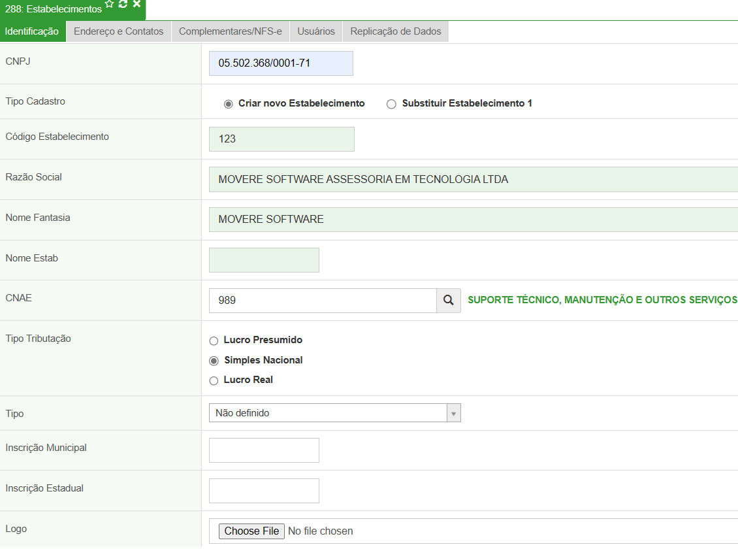
Task: Close the 288: Estabelecimentos tab
Action: [136, 4]
